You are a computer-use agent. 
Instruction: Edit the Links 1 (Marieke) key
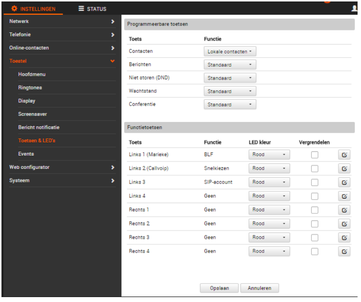pos(345,155)
